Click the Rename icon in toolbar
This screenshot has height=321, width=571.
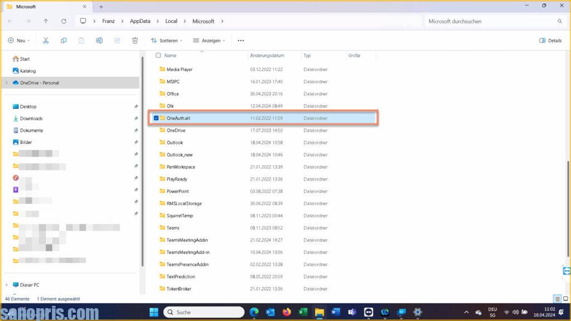tap(99, 41)
